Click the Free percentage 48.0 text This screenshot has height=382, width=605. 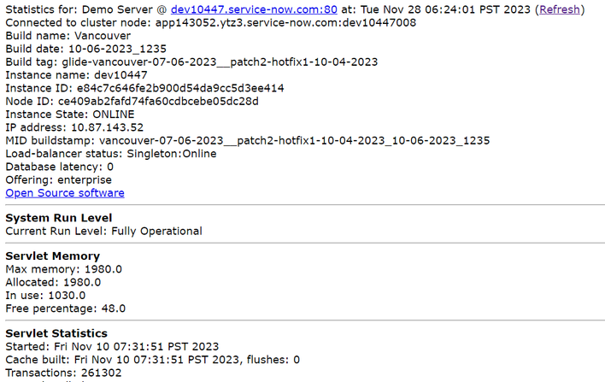point(65,309)
